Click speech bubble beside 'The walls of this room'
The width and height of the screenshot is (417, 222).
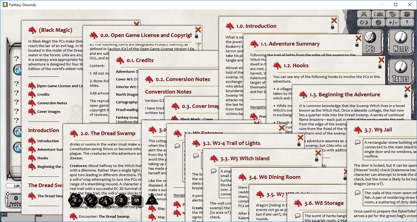pyautogui.click(x=357, y=193)
